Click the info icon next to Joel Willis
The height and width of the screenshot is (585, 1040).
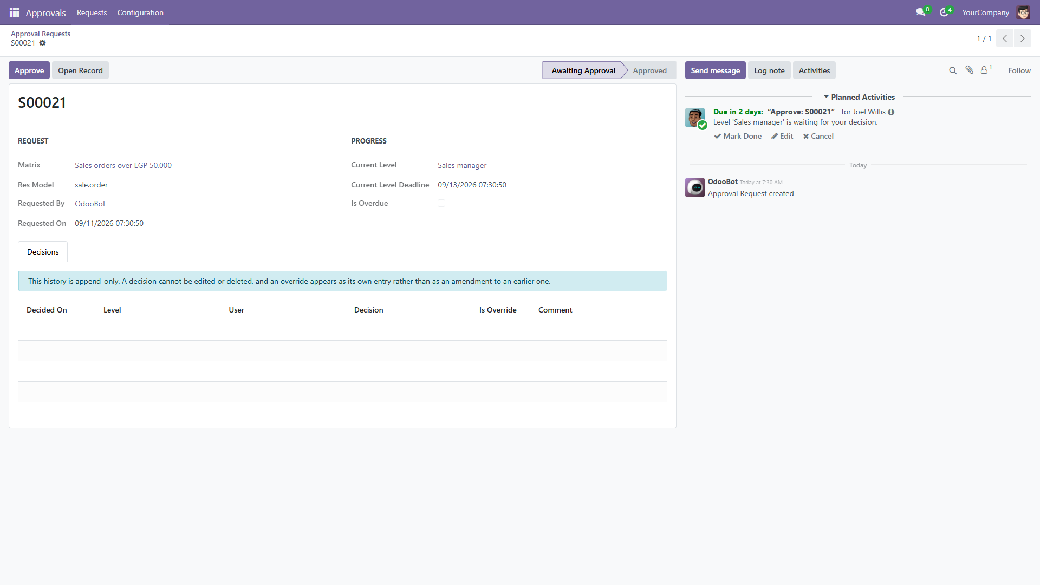click(x=891, y=112)
